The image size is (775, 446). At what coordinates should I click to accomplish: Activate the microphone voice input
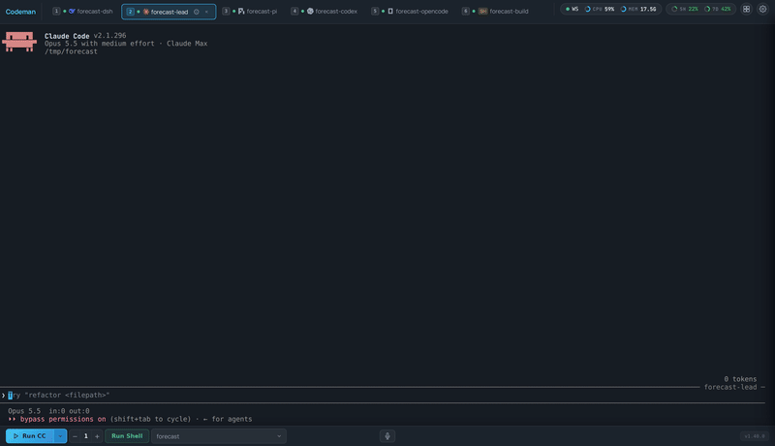[x=387, y=436]
